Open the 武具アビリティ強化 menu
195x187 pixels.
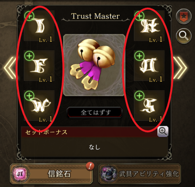[x=140, y=174]
